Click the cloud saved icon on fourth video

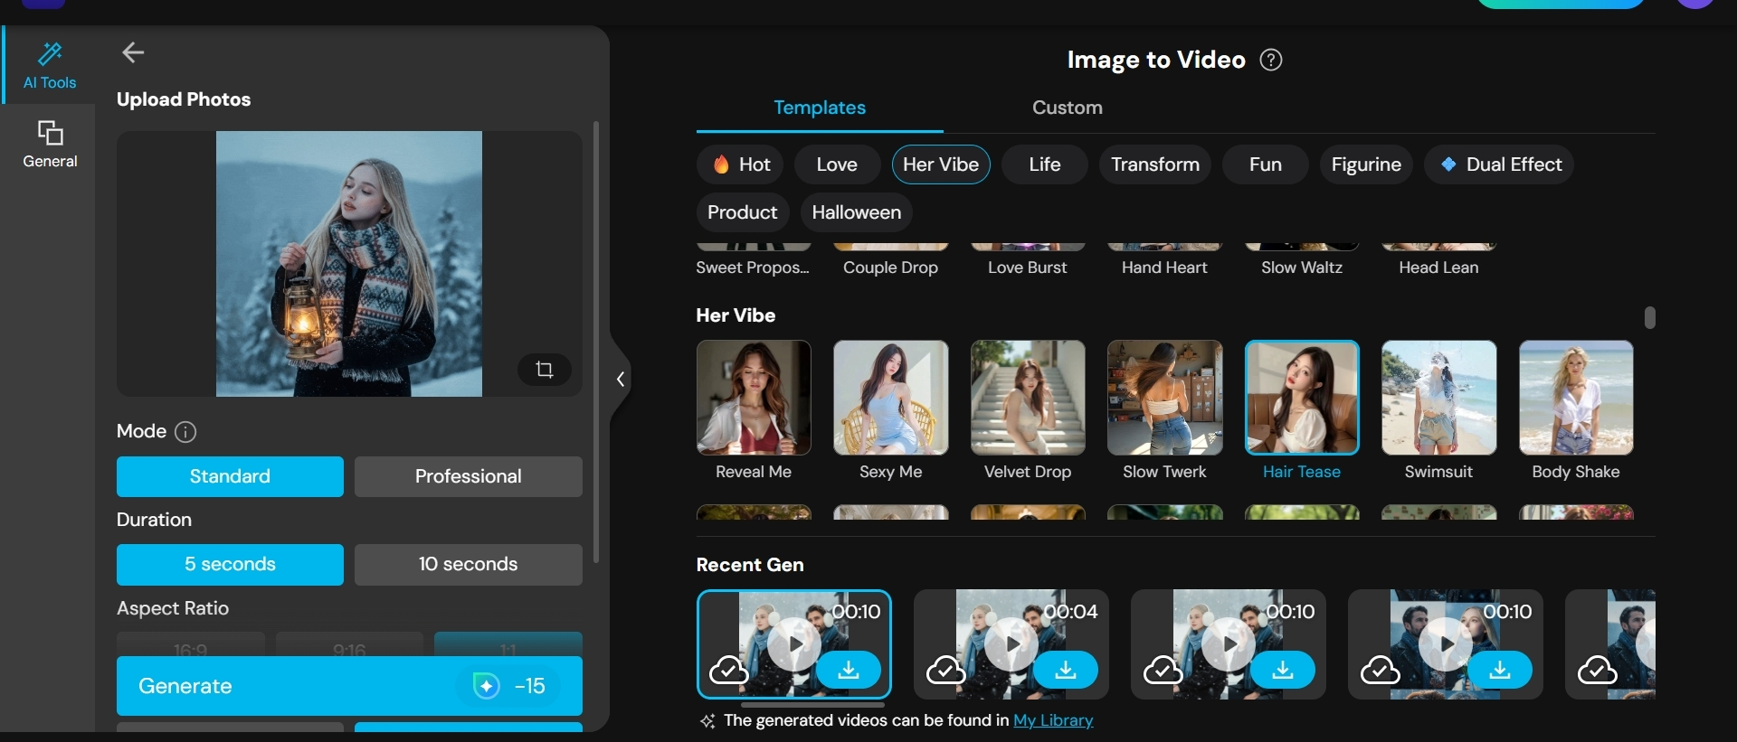[1380, 671]
